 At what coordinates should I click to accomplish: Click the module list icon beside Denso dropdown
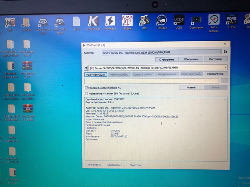pyautogui.click(x=86, y=67)
